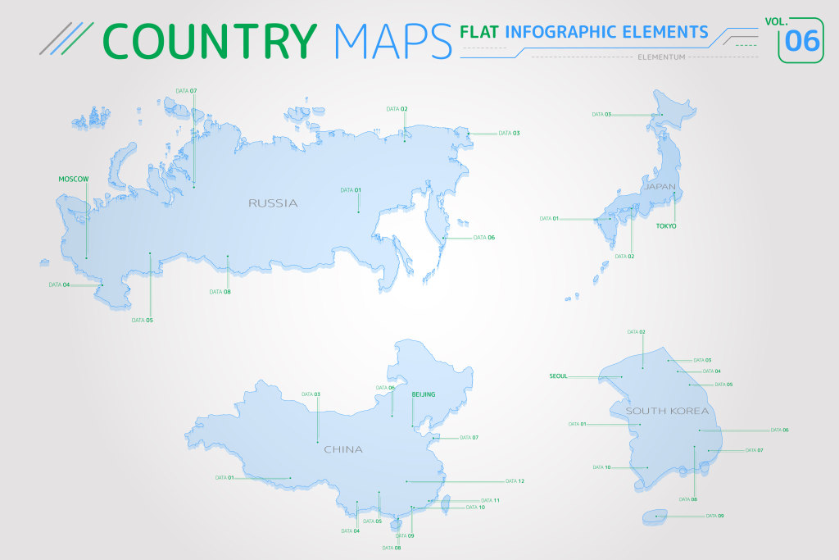
Task: Click the JAPAN name on the map
Action: [660, 187]
